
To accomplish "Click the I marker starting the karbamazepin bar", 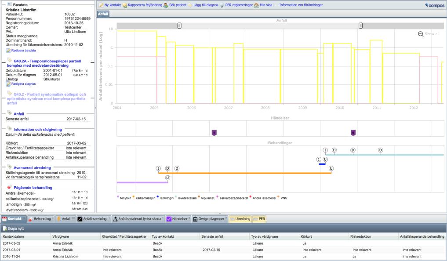I will tap(159, 168).
